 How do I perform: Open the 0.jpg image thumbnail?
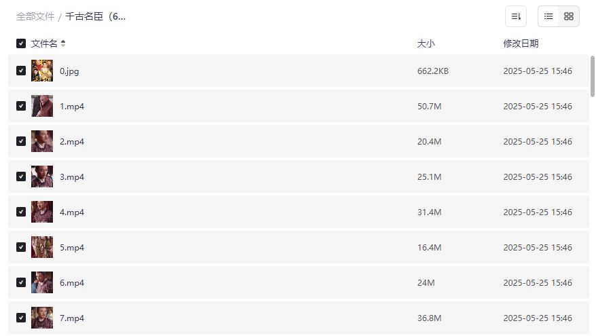click(x=42, y=71)
